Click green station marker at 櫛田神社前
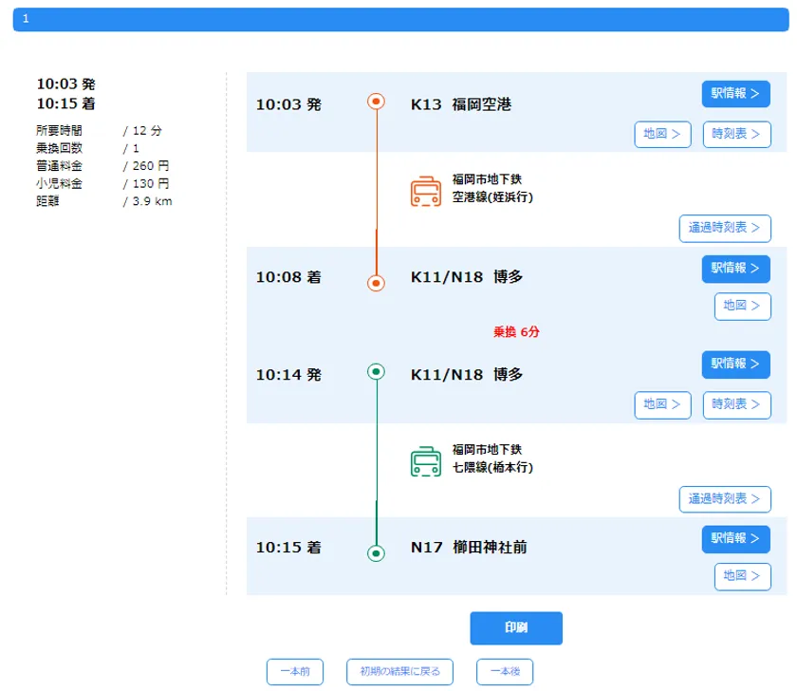Viewport: 797px width, 691px height. (x=376, y=552)
